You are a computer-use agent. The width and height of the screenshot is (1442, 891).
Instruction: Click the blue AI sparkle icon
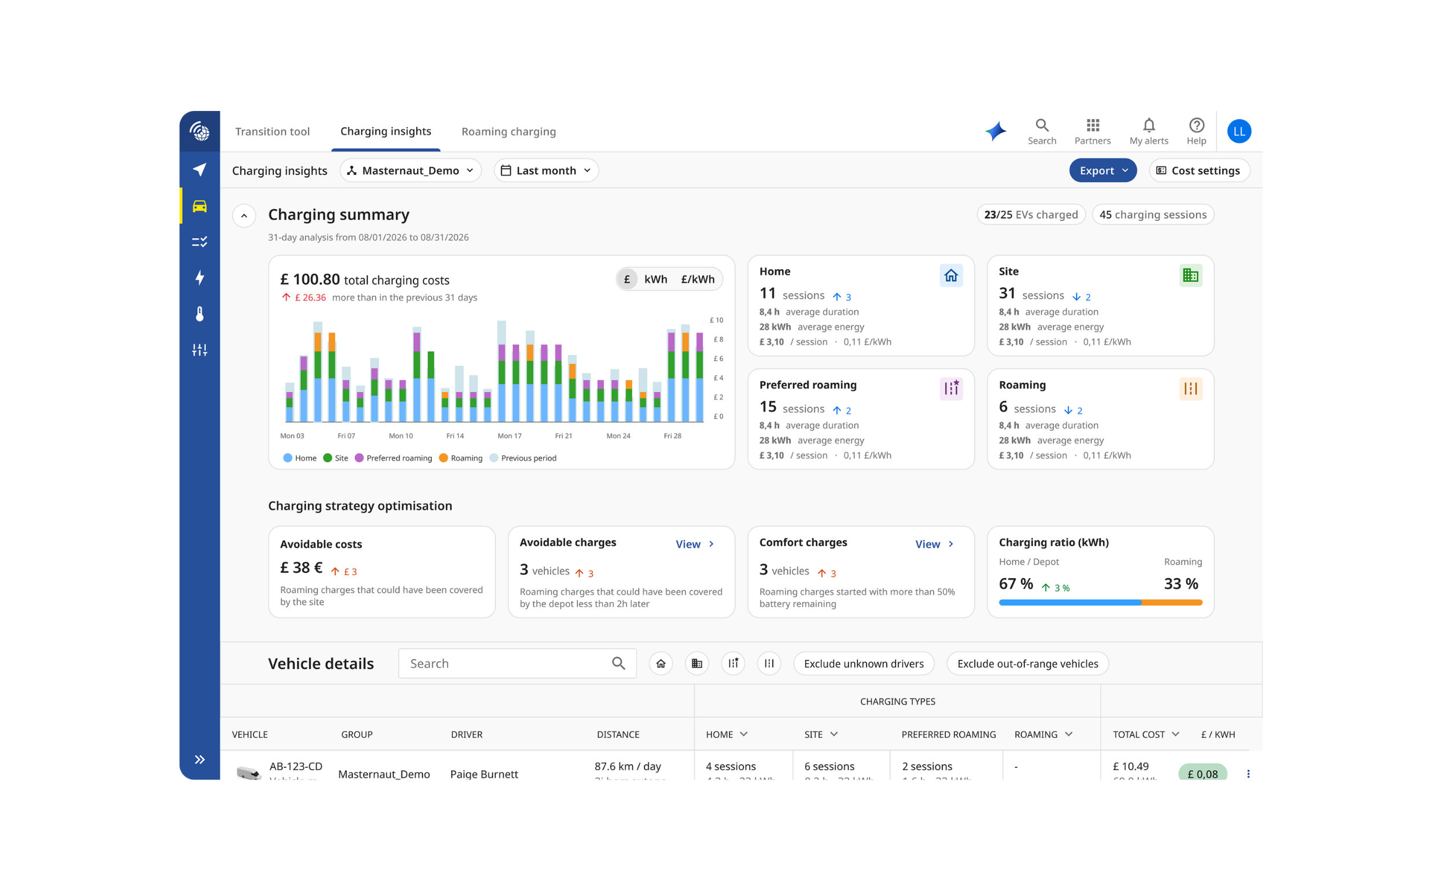point(995,131)
